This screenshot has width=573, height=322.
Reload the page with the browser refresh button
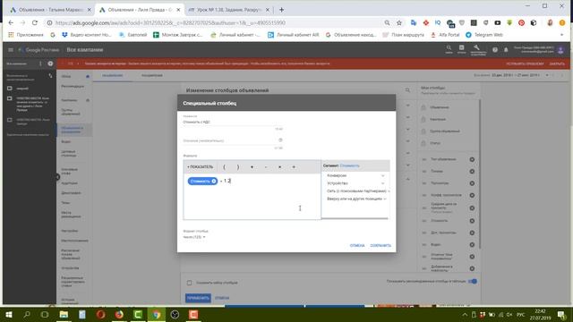click(x=35, y=22)
